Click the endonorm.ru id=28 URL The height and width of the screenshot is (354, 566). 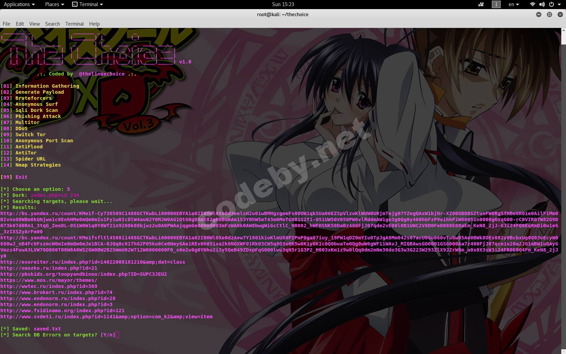tap(58, 298)
